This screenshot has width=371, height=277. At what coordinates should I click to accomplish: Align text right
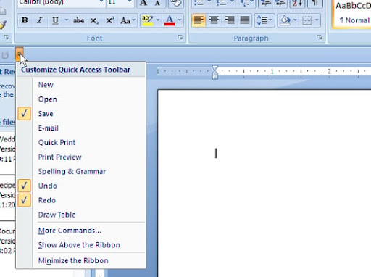coord(230,20)
